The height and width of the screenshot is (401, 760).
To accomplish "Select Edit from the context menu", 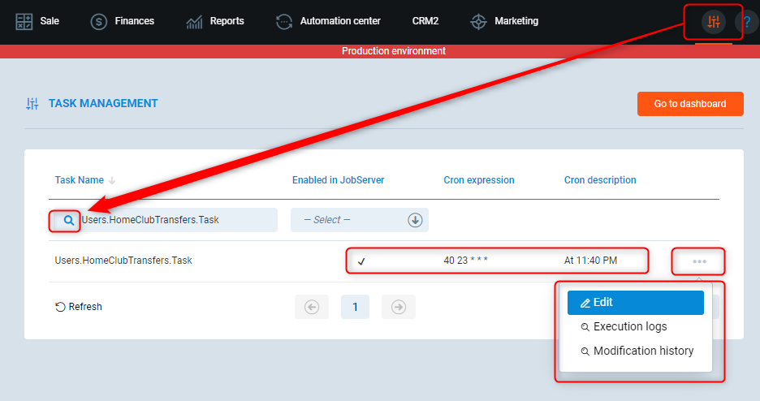I will point(635,302).
